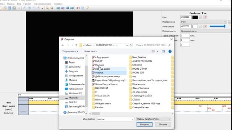Click Новая папка in the dialog toolbar
This screenshot has height=130, width=232.
[x=90, y=51]
